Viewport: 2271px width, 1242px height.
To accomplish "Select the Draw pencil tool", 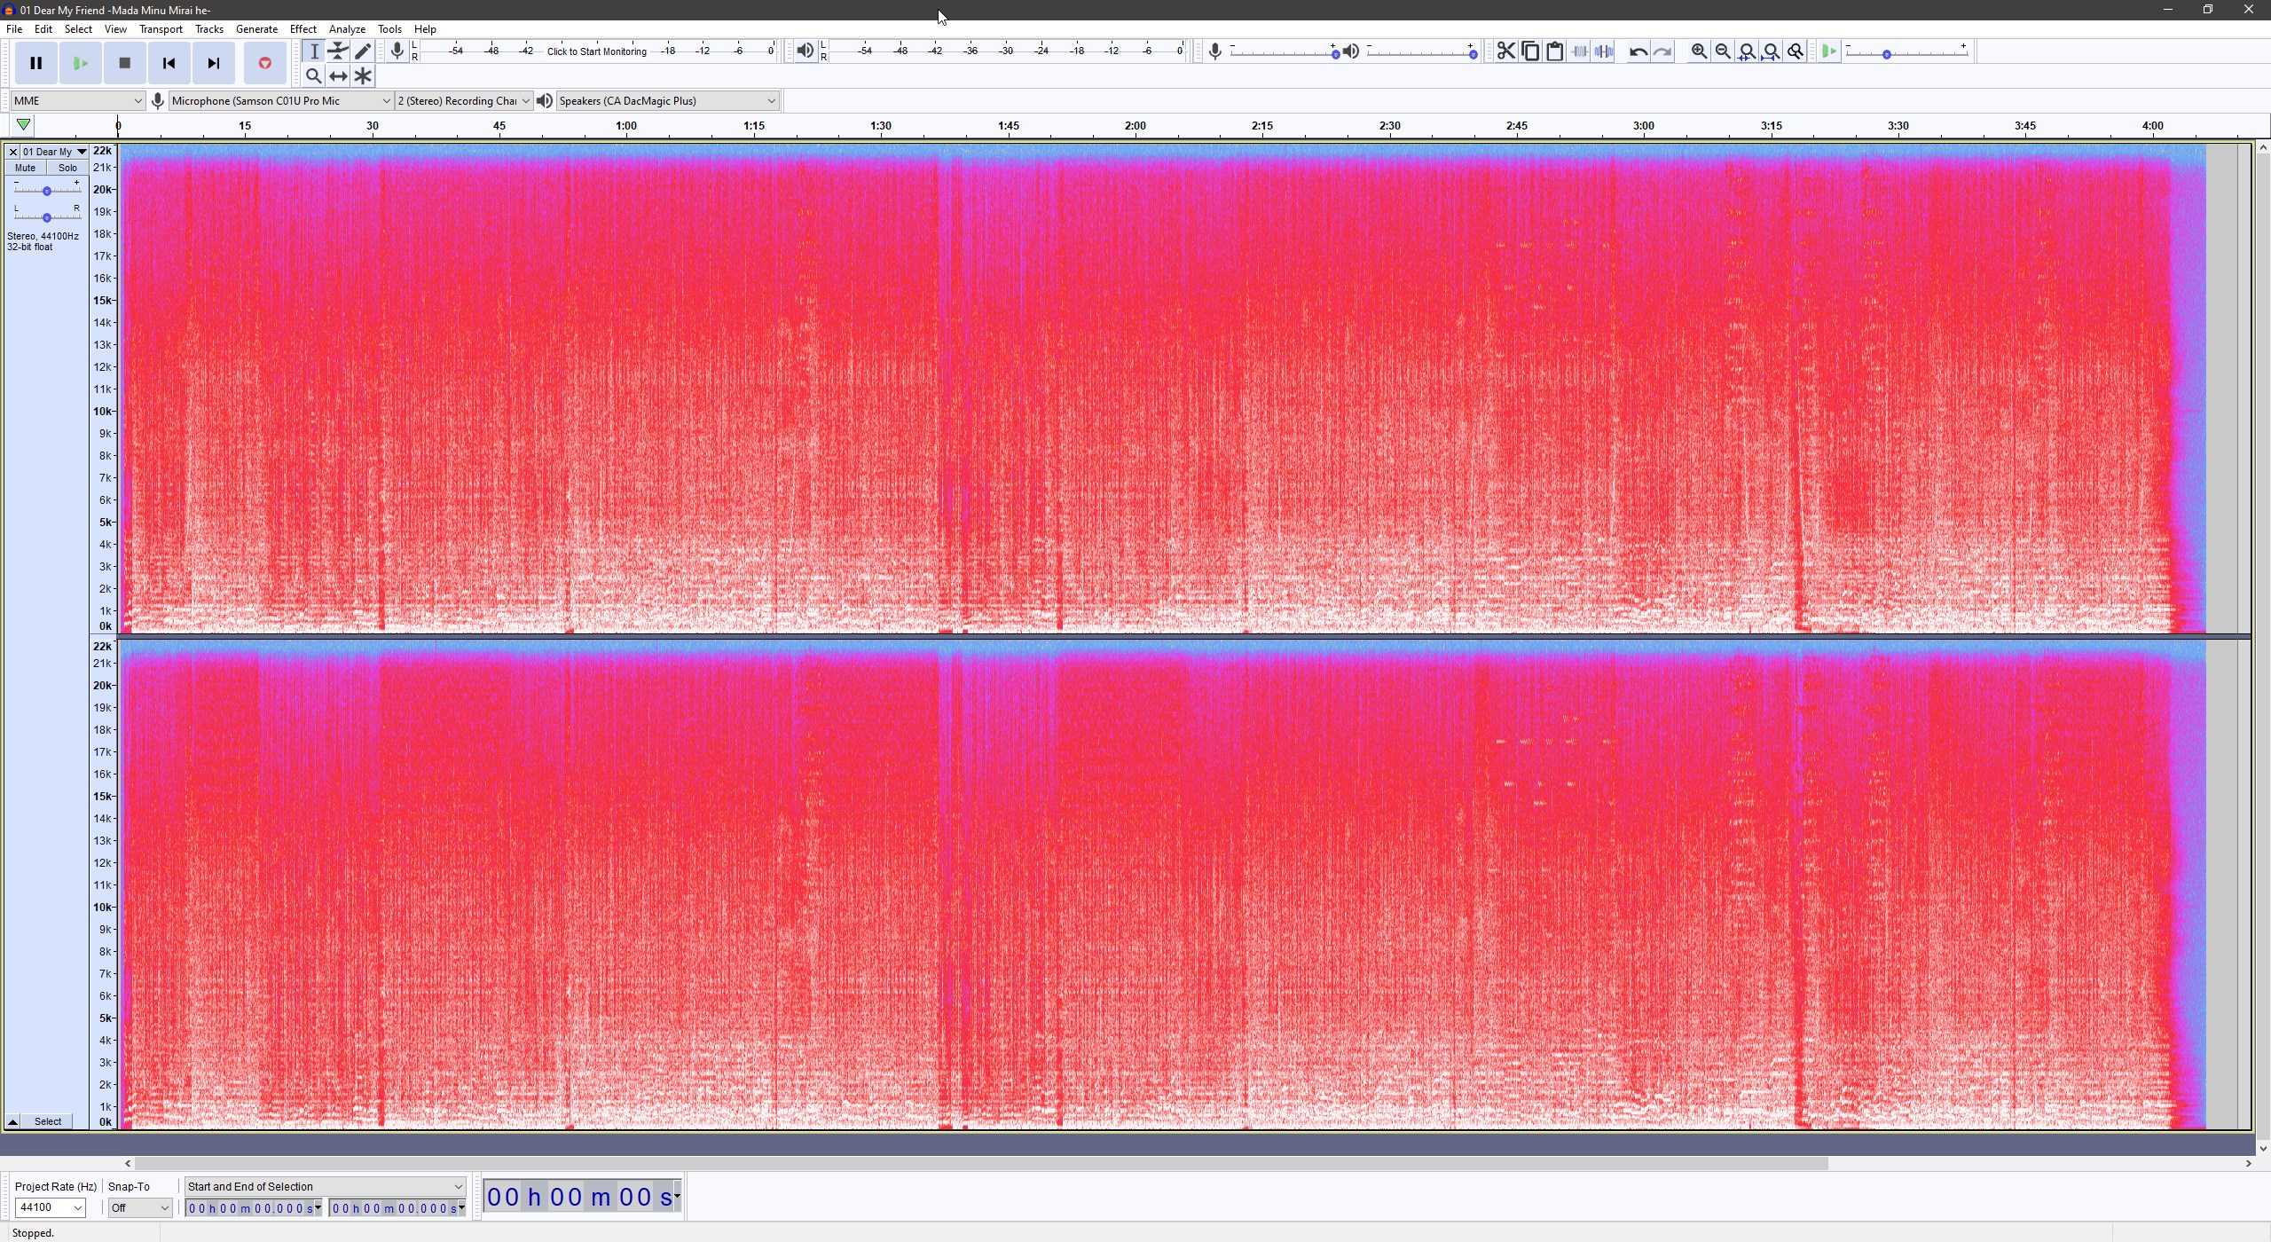I will pos(363,51).
